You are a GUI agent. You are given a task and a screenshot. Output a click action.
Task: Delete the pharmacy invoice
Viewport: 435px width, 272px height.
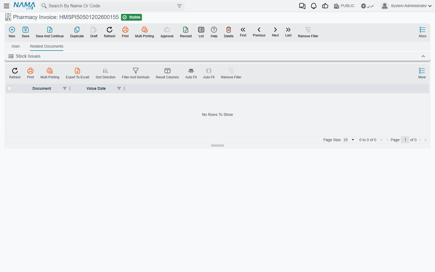(x=229, y=32)
